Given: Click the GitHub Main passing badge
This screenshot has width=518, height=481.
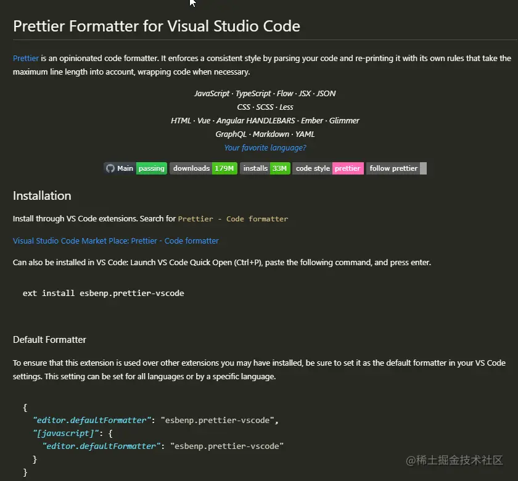Looking at the screenshot, I should (x=136, y=168).
